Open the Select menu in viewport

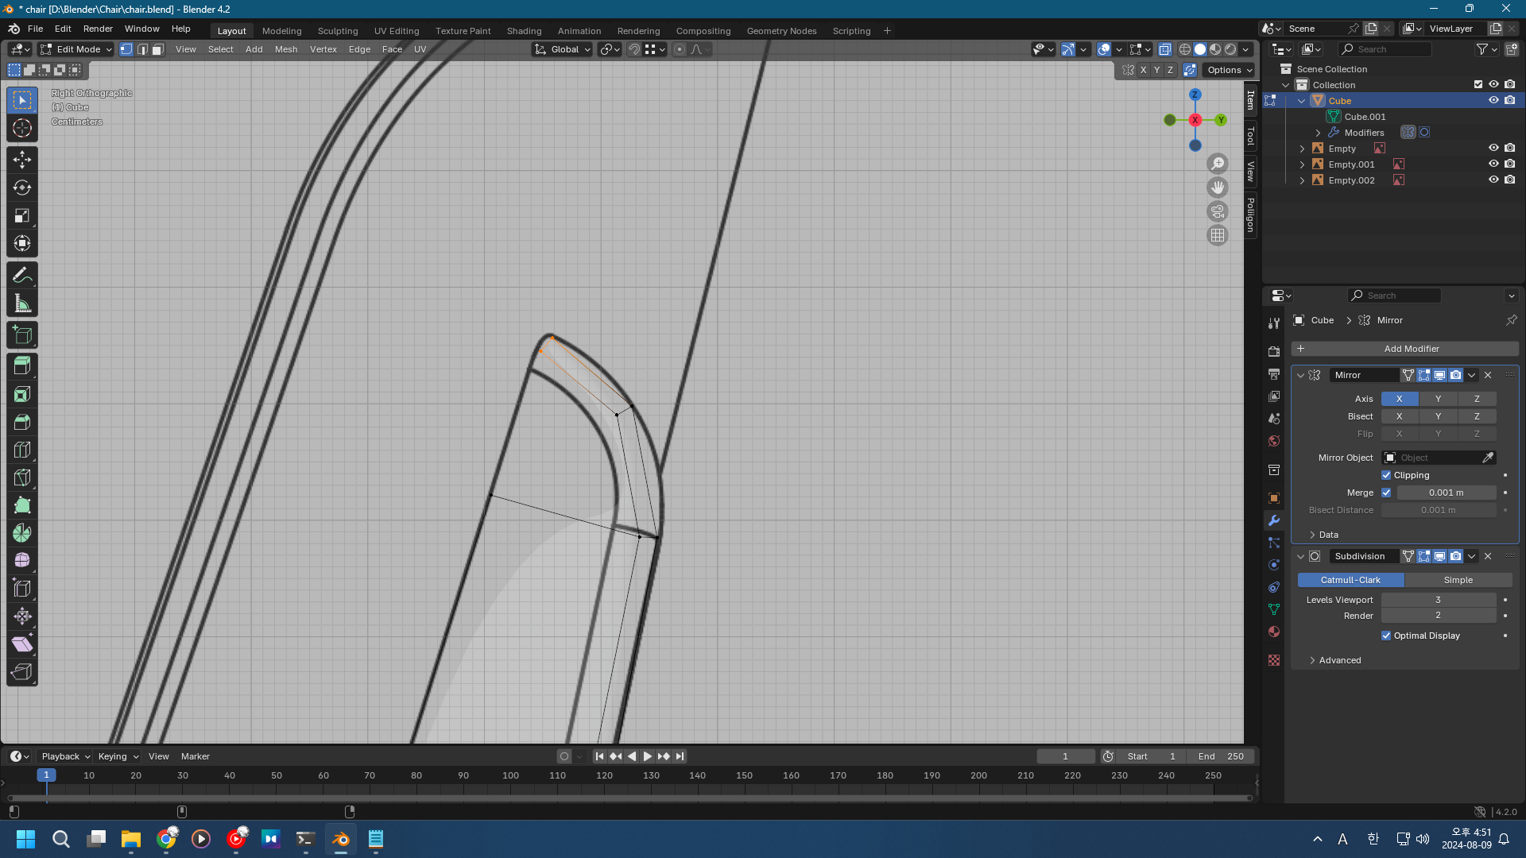[221, 49]
